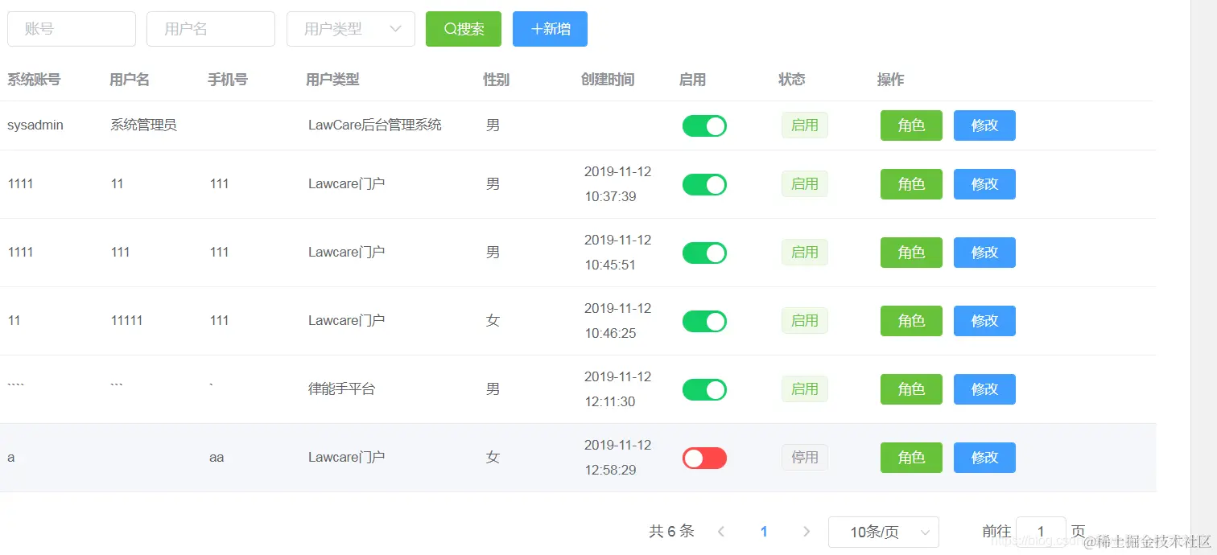Click the 2019-11-12 12:58:29 timestamp
The image size is (1217, 555).
point(618,458)
